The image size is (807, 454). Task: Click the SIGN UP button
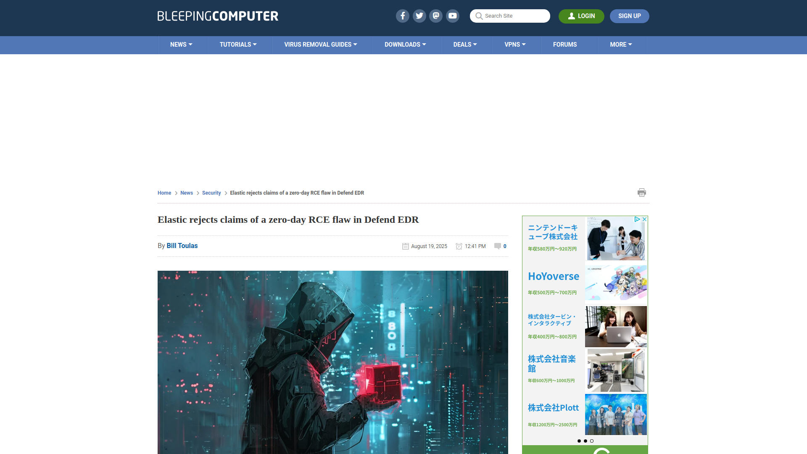click(629, 16)
